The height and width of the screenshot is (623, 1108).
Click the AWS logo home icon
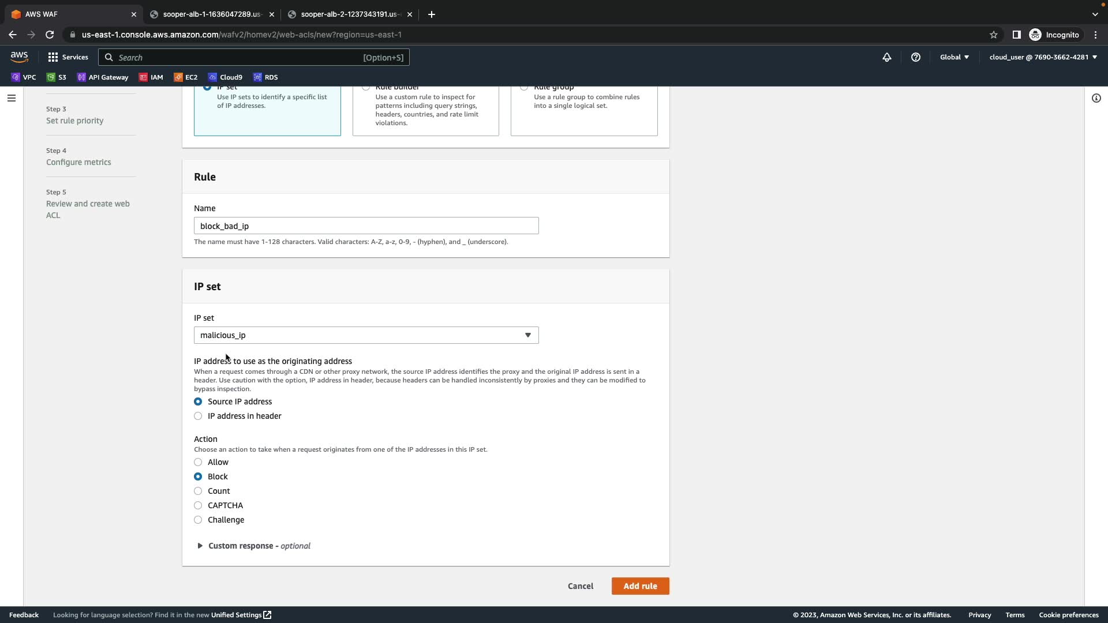[x=19, y=57]
